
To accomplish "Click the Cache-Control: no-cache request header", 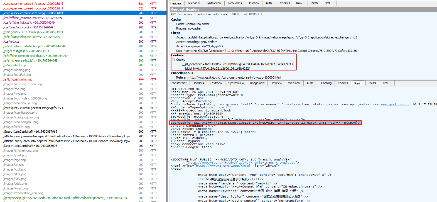I will point(193,24).
